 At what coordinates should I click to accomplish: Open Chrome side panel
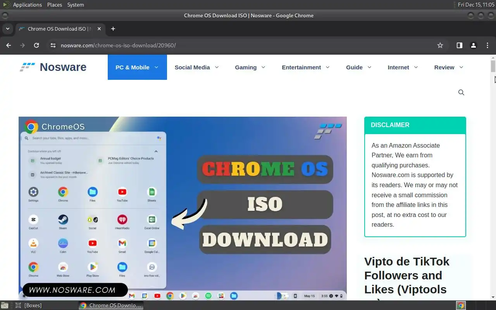(460, 45)
